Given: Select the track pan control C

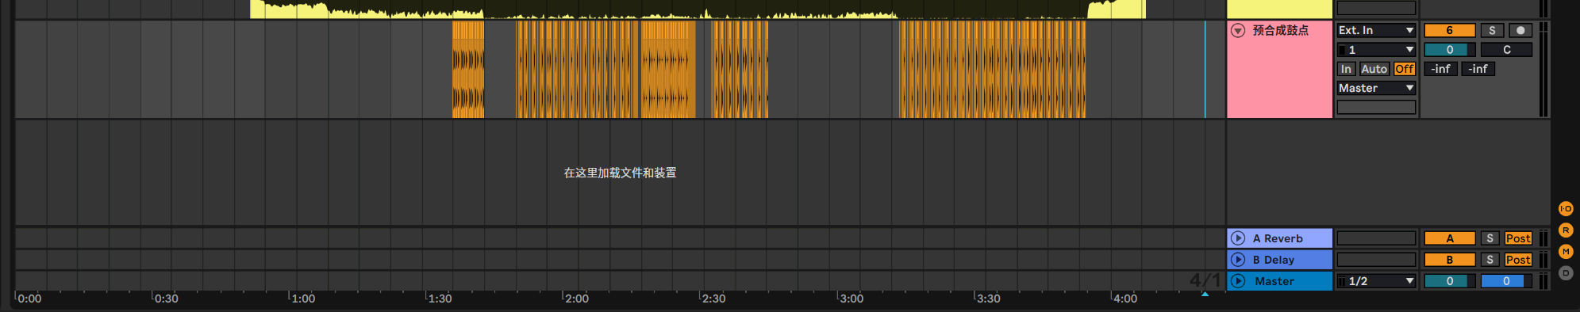Looking at the screenshot, I should pos(1506,50).
